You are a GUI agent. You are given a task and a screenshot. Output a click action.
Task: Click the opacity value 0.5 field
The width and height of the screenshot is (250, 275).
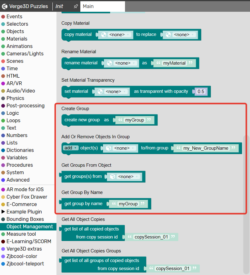[201, 92]
